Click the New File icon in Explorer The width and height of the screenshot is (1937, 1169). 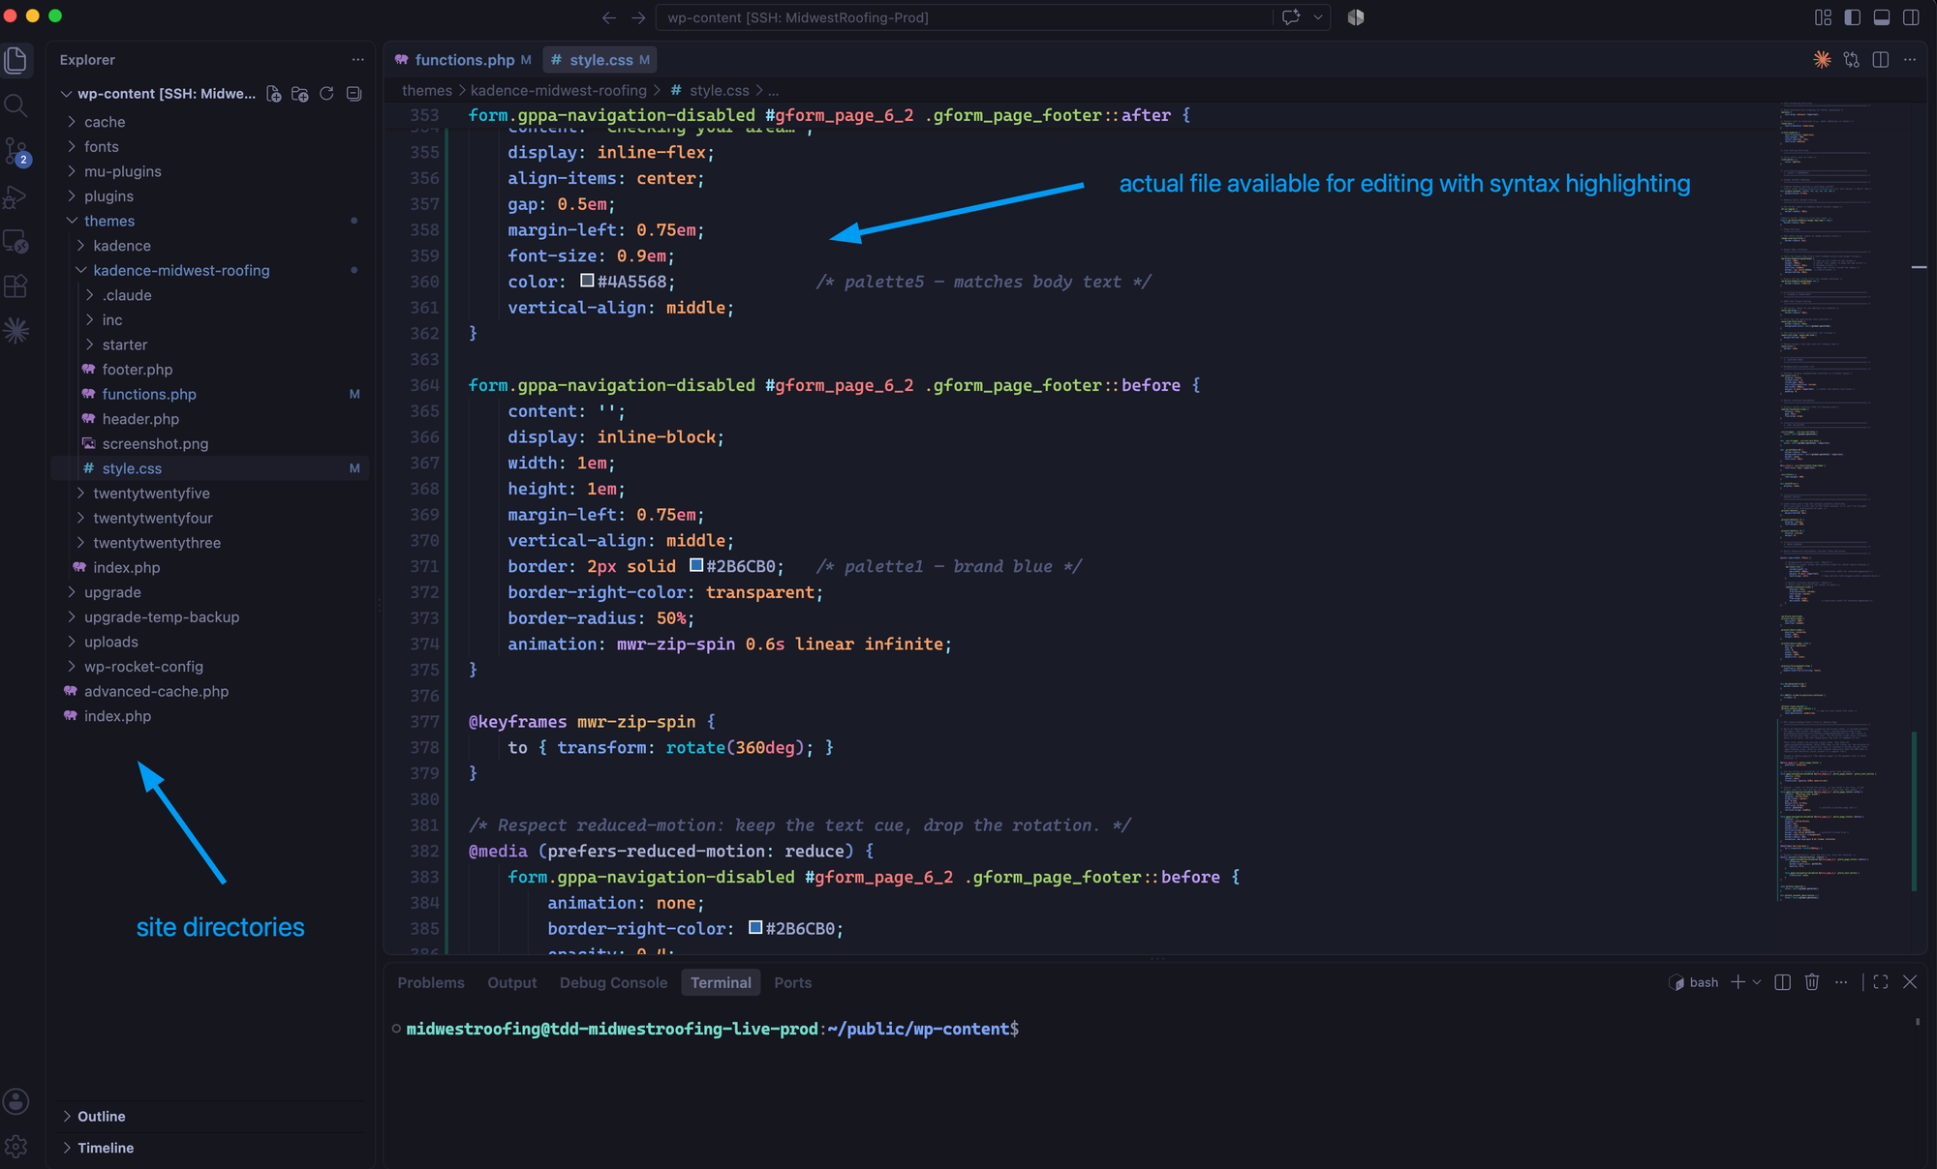(274, 94)
